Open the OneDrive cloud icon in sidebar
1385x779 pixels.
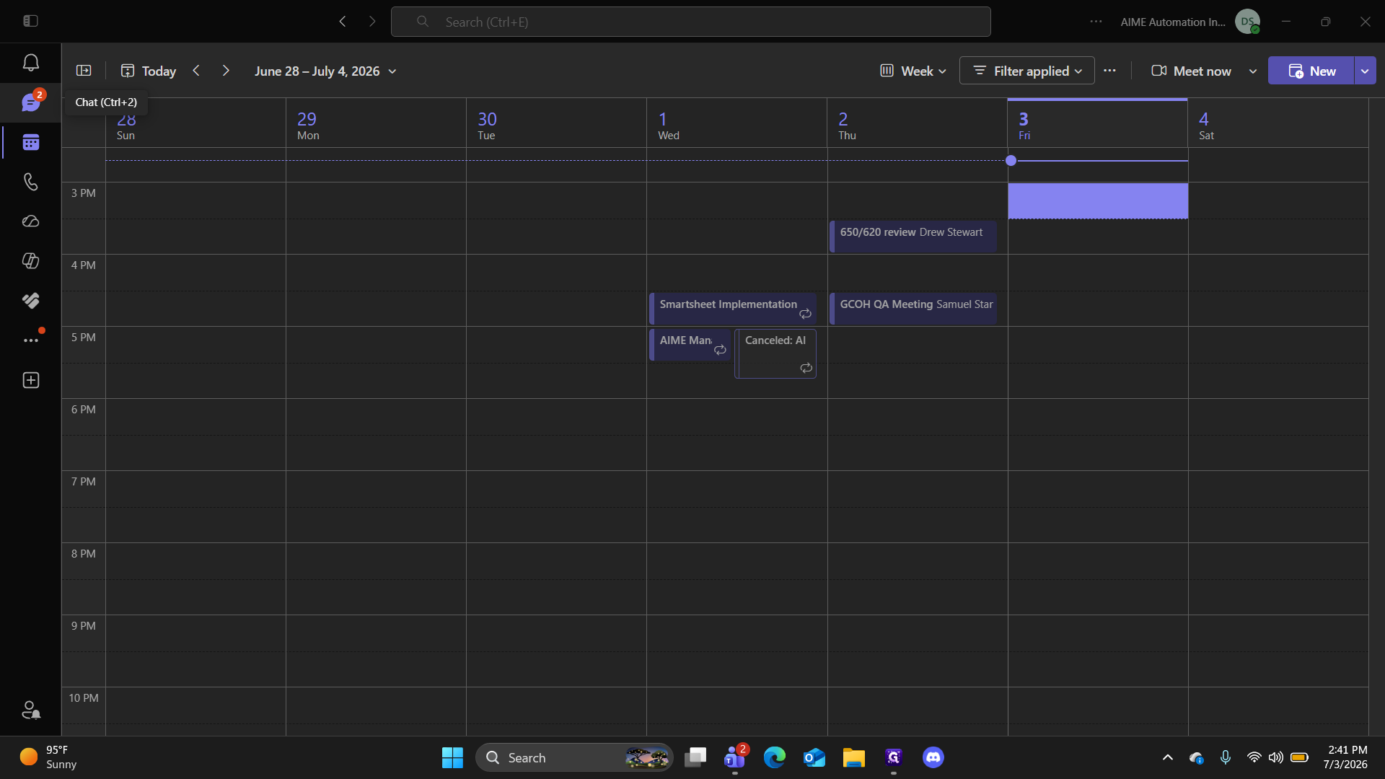30,221
